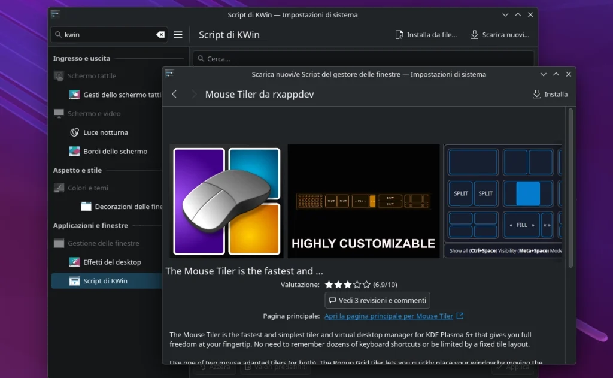
Task: Select Schermo e video category
Action: click(x=94, y=114)
